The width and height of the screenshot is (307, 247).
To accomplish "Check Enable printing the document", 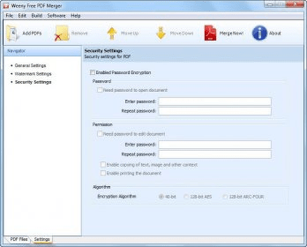I will pos(103,173).
